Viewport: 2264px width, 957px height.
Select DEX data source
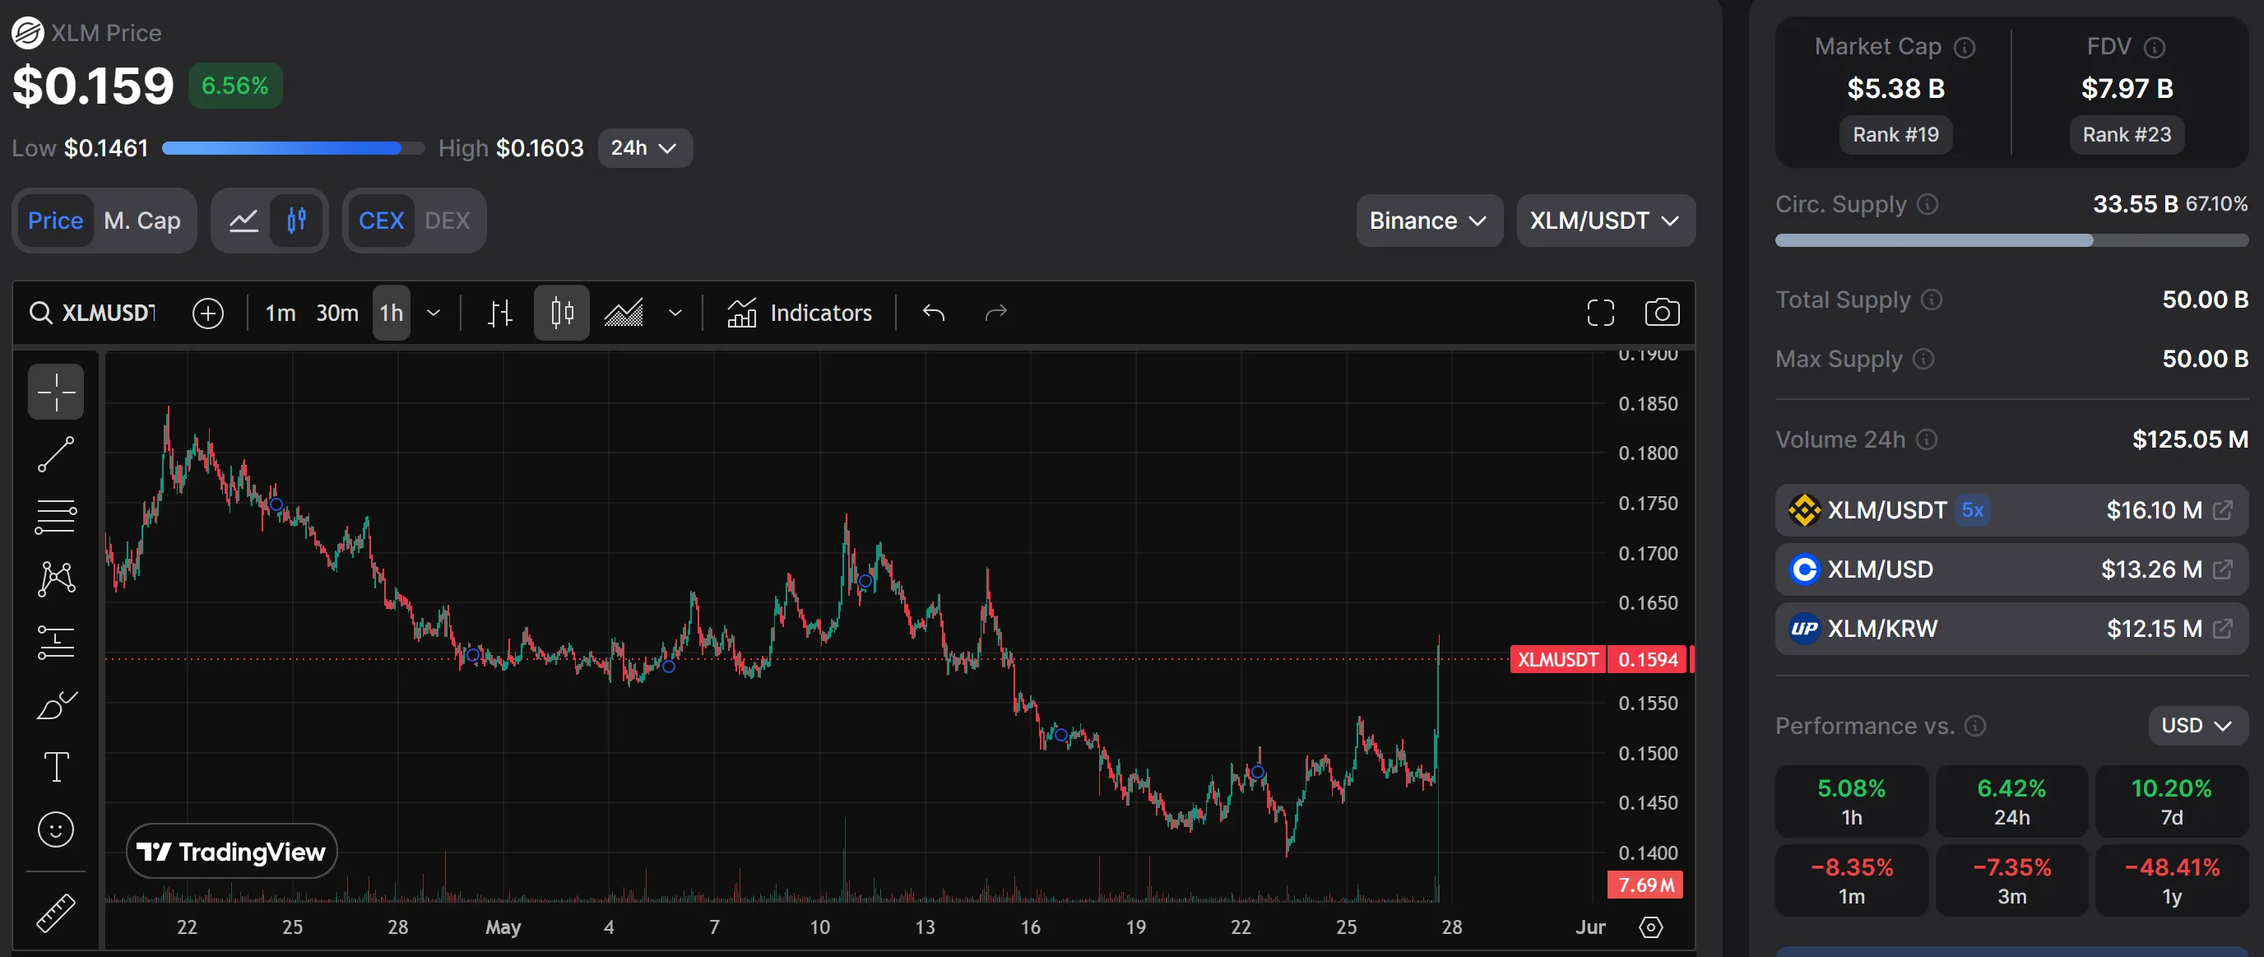[448, 221]
